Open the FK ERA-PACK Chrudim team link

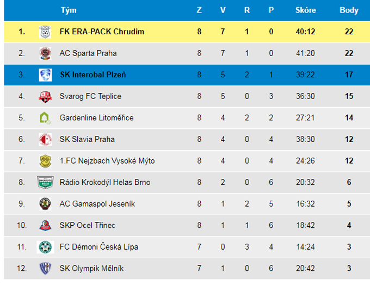click(102, 32)
